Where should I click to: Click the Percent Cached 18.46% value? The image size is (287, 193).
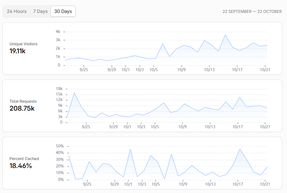[x=21, y=166]
